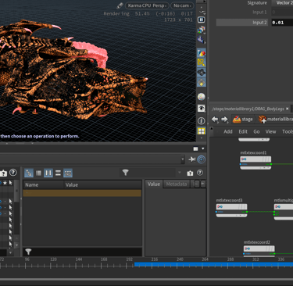Switch to the table list view icon
The image size is (293, 286).
point(38,173)
